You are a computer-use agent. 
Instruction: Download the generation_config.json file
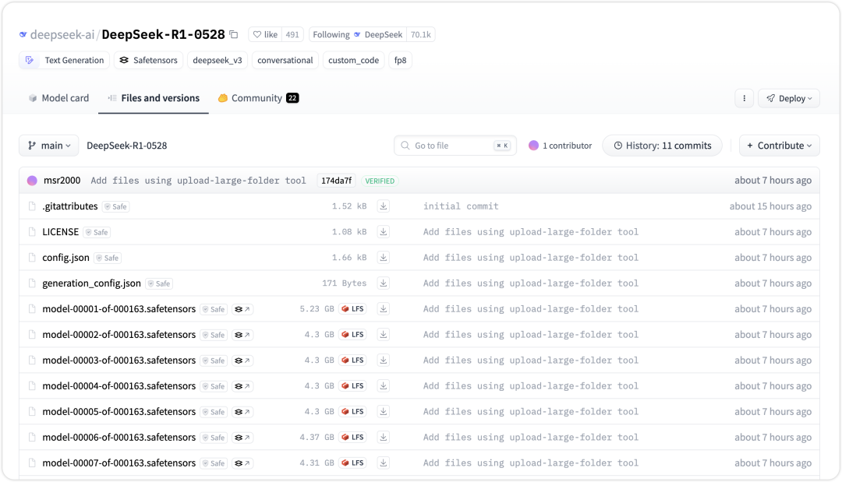384,283
